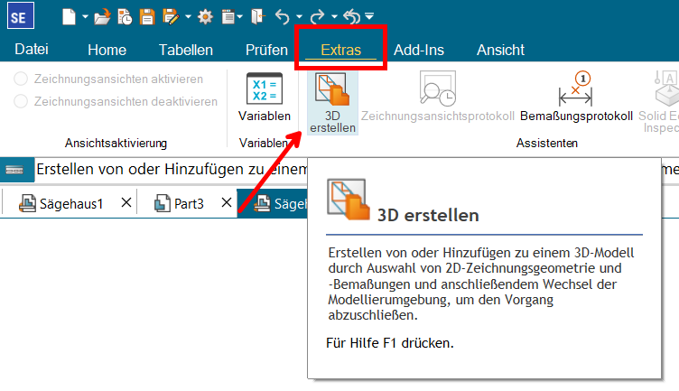Select the Extras ribbon tab

tap(340, 50)
